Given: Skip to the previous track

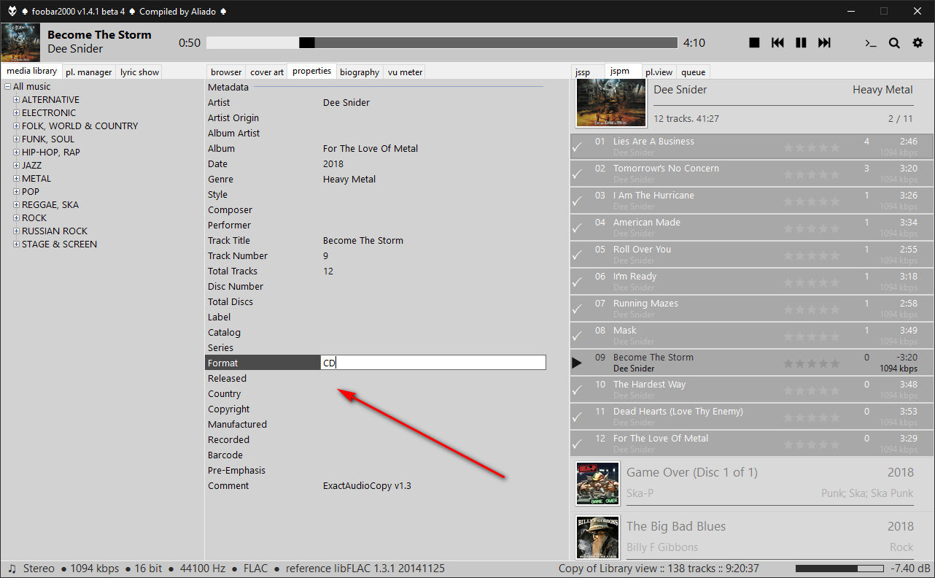Looking at the screenshot, I should [777, 43].
